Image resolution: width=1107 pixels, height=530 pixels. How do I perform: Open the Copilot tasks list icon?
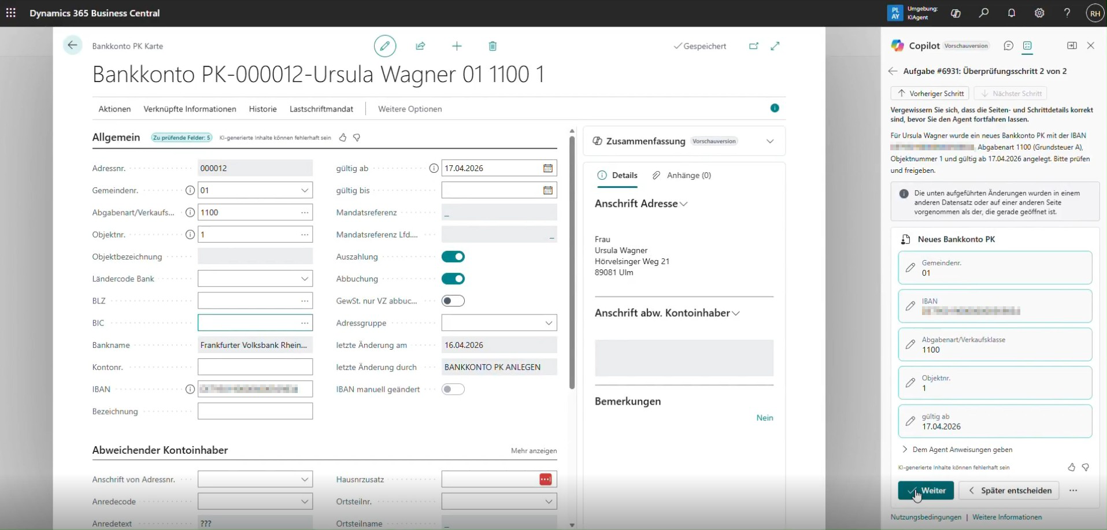click(1027, 46)
